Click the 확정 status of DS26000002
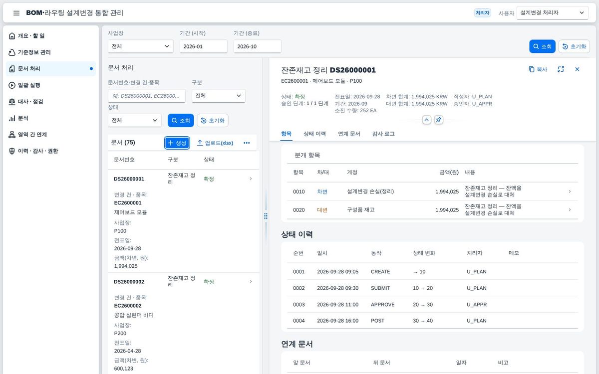Screen dimensions: 599x374 tap(209, 282)
